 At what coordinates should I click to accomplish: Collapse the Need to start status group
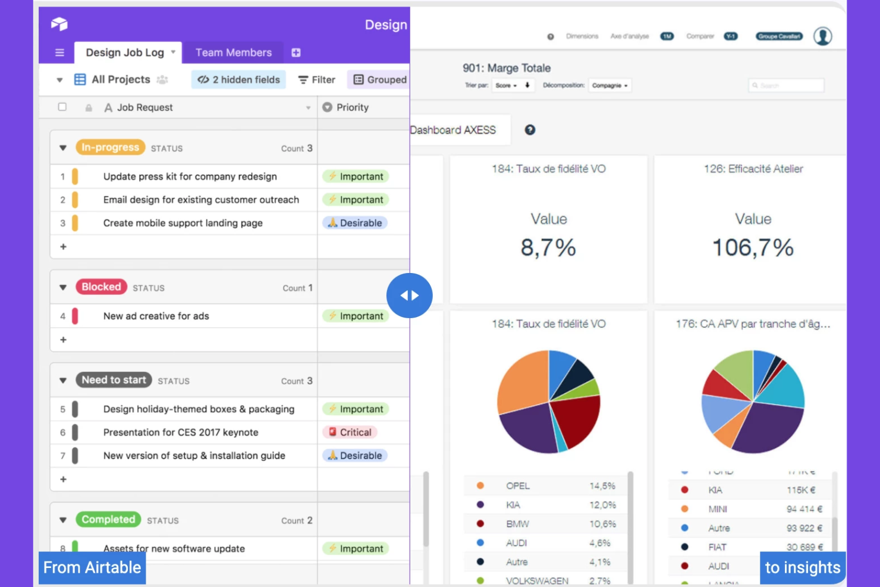click(x=62, y=381)
